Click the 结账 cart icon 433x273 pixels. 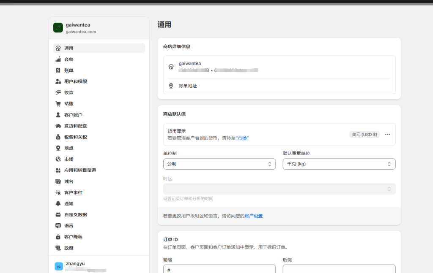click(x=58, y=103)
